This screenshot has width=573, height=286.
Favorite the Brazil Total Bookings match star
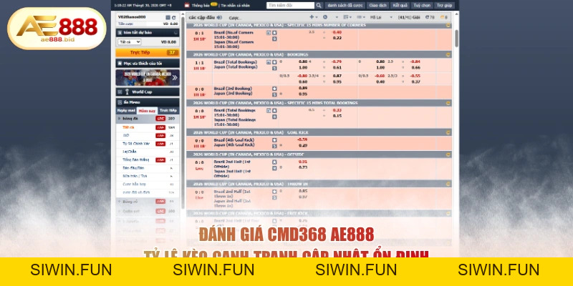pyautogui.click(x=274, y=62)
